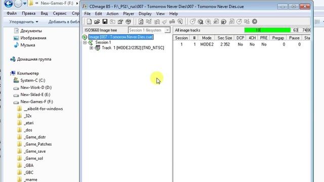Click the black magnifier disc scan icon
The height and width of the screenshot is (182, 324).
pos(200,21)
